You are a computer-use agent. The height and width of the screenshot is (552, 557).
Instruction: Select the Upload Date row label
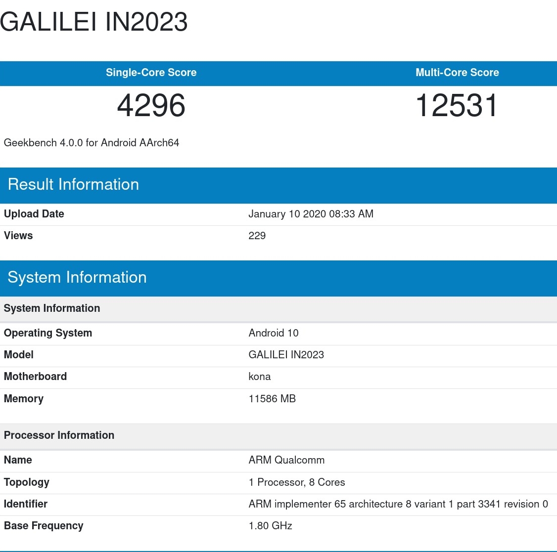(34, 214)
